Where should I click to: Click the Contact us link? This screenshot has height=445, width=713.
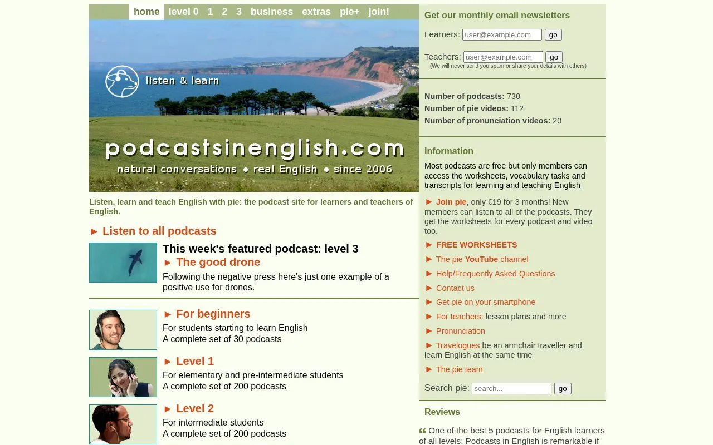coord(455,288)
